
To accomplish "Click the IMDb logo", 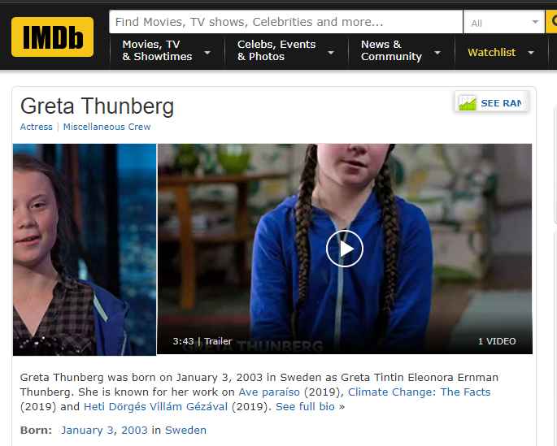I will click(x=52, y=37).
